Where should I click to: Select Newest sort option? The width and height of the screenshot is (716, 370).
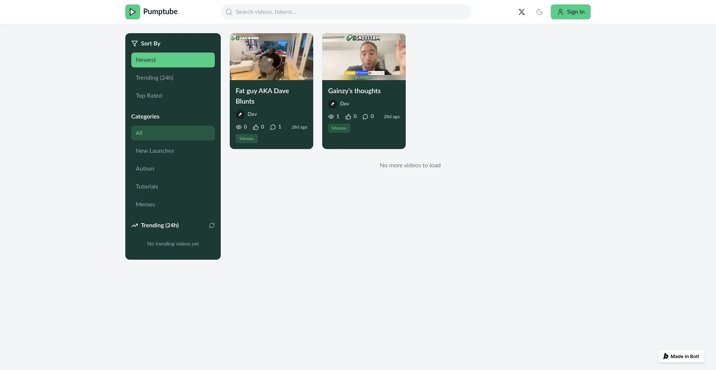point(173,60)
